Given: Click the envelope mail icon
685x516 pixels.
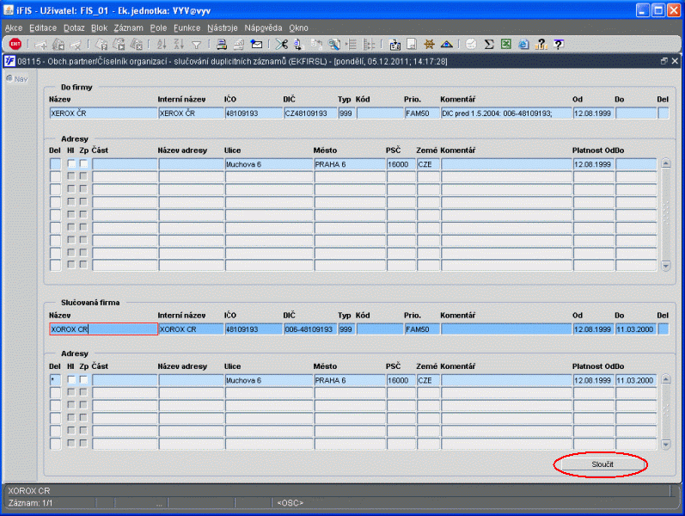Looking at the screenshot, I should pyautogui.click(x=256, y=44).
